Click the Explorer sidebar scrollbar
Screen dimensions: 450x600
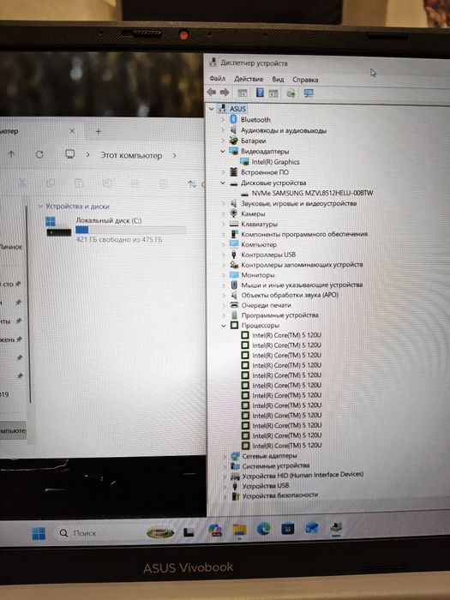point(28,304)
